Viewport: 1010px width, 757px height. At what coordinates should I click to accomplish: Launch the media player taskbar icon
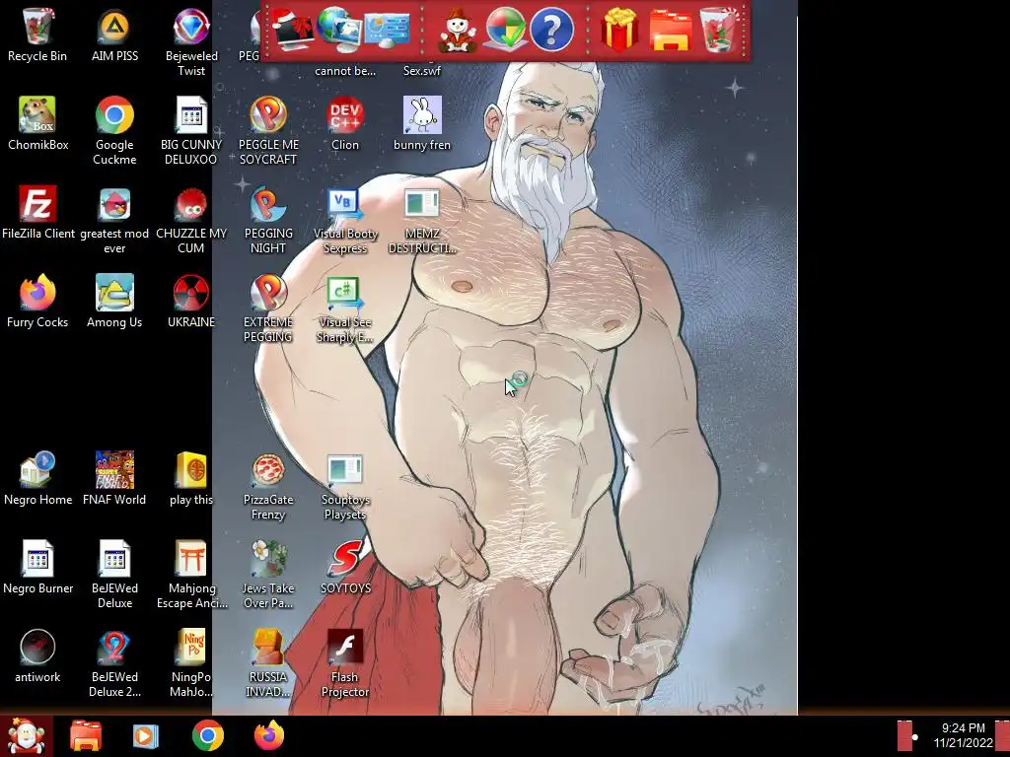[146, 735]
